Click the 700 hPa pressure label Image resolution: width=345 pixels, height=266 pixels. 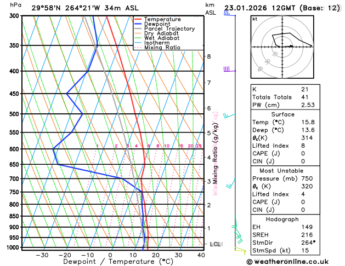pyautogui.click(x=15, y=178)
